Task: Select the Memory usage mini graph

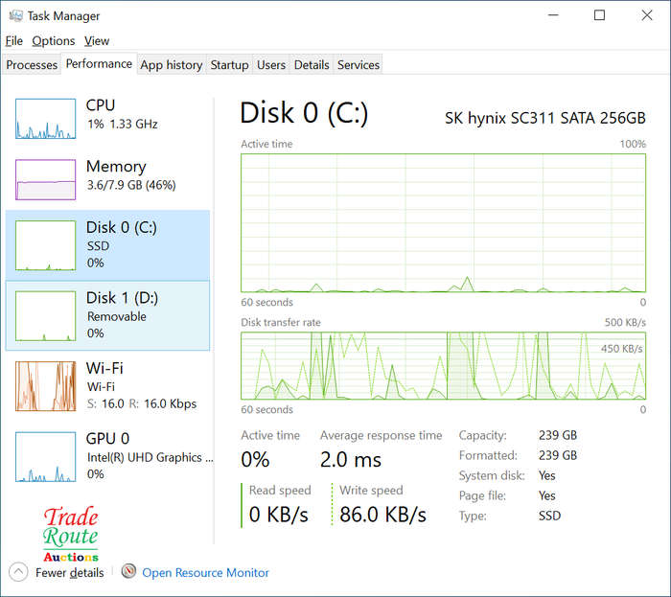Action: (45, 179)
